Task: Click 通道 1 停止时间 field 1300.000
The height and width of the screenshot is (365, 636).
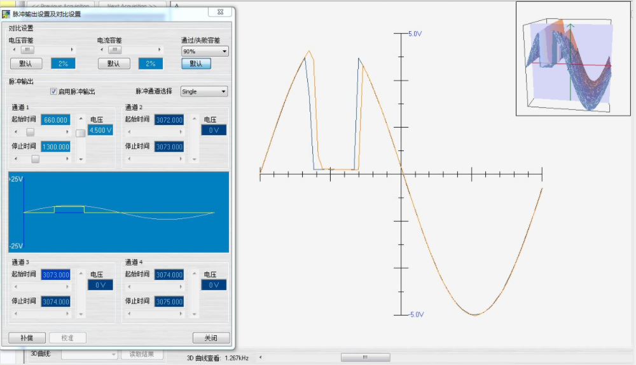Action: [55, 147]
